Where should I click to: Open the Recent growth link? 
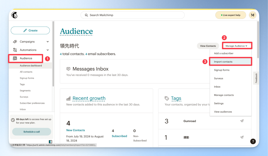tap(89, 98)
